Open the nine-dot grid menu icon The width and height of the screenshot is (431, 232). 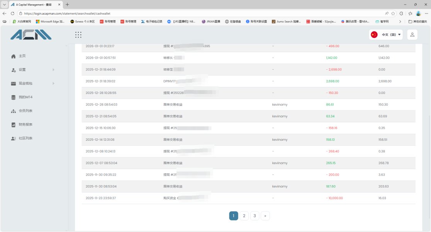78,35
